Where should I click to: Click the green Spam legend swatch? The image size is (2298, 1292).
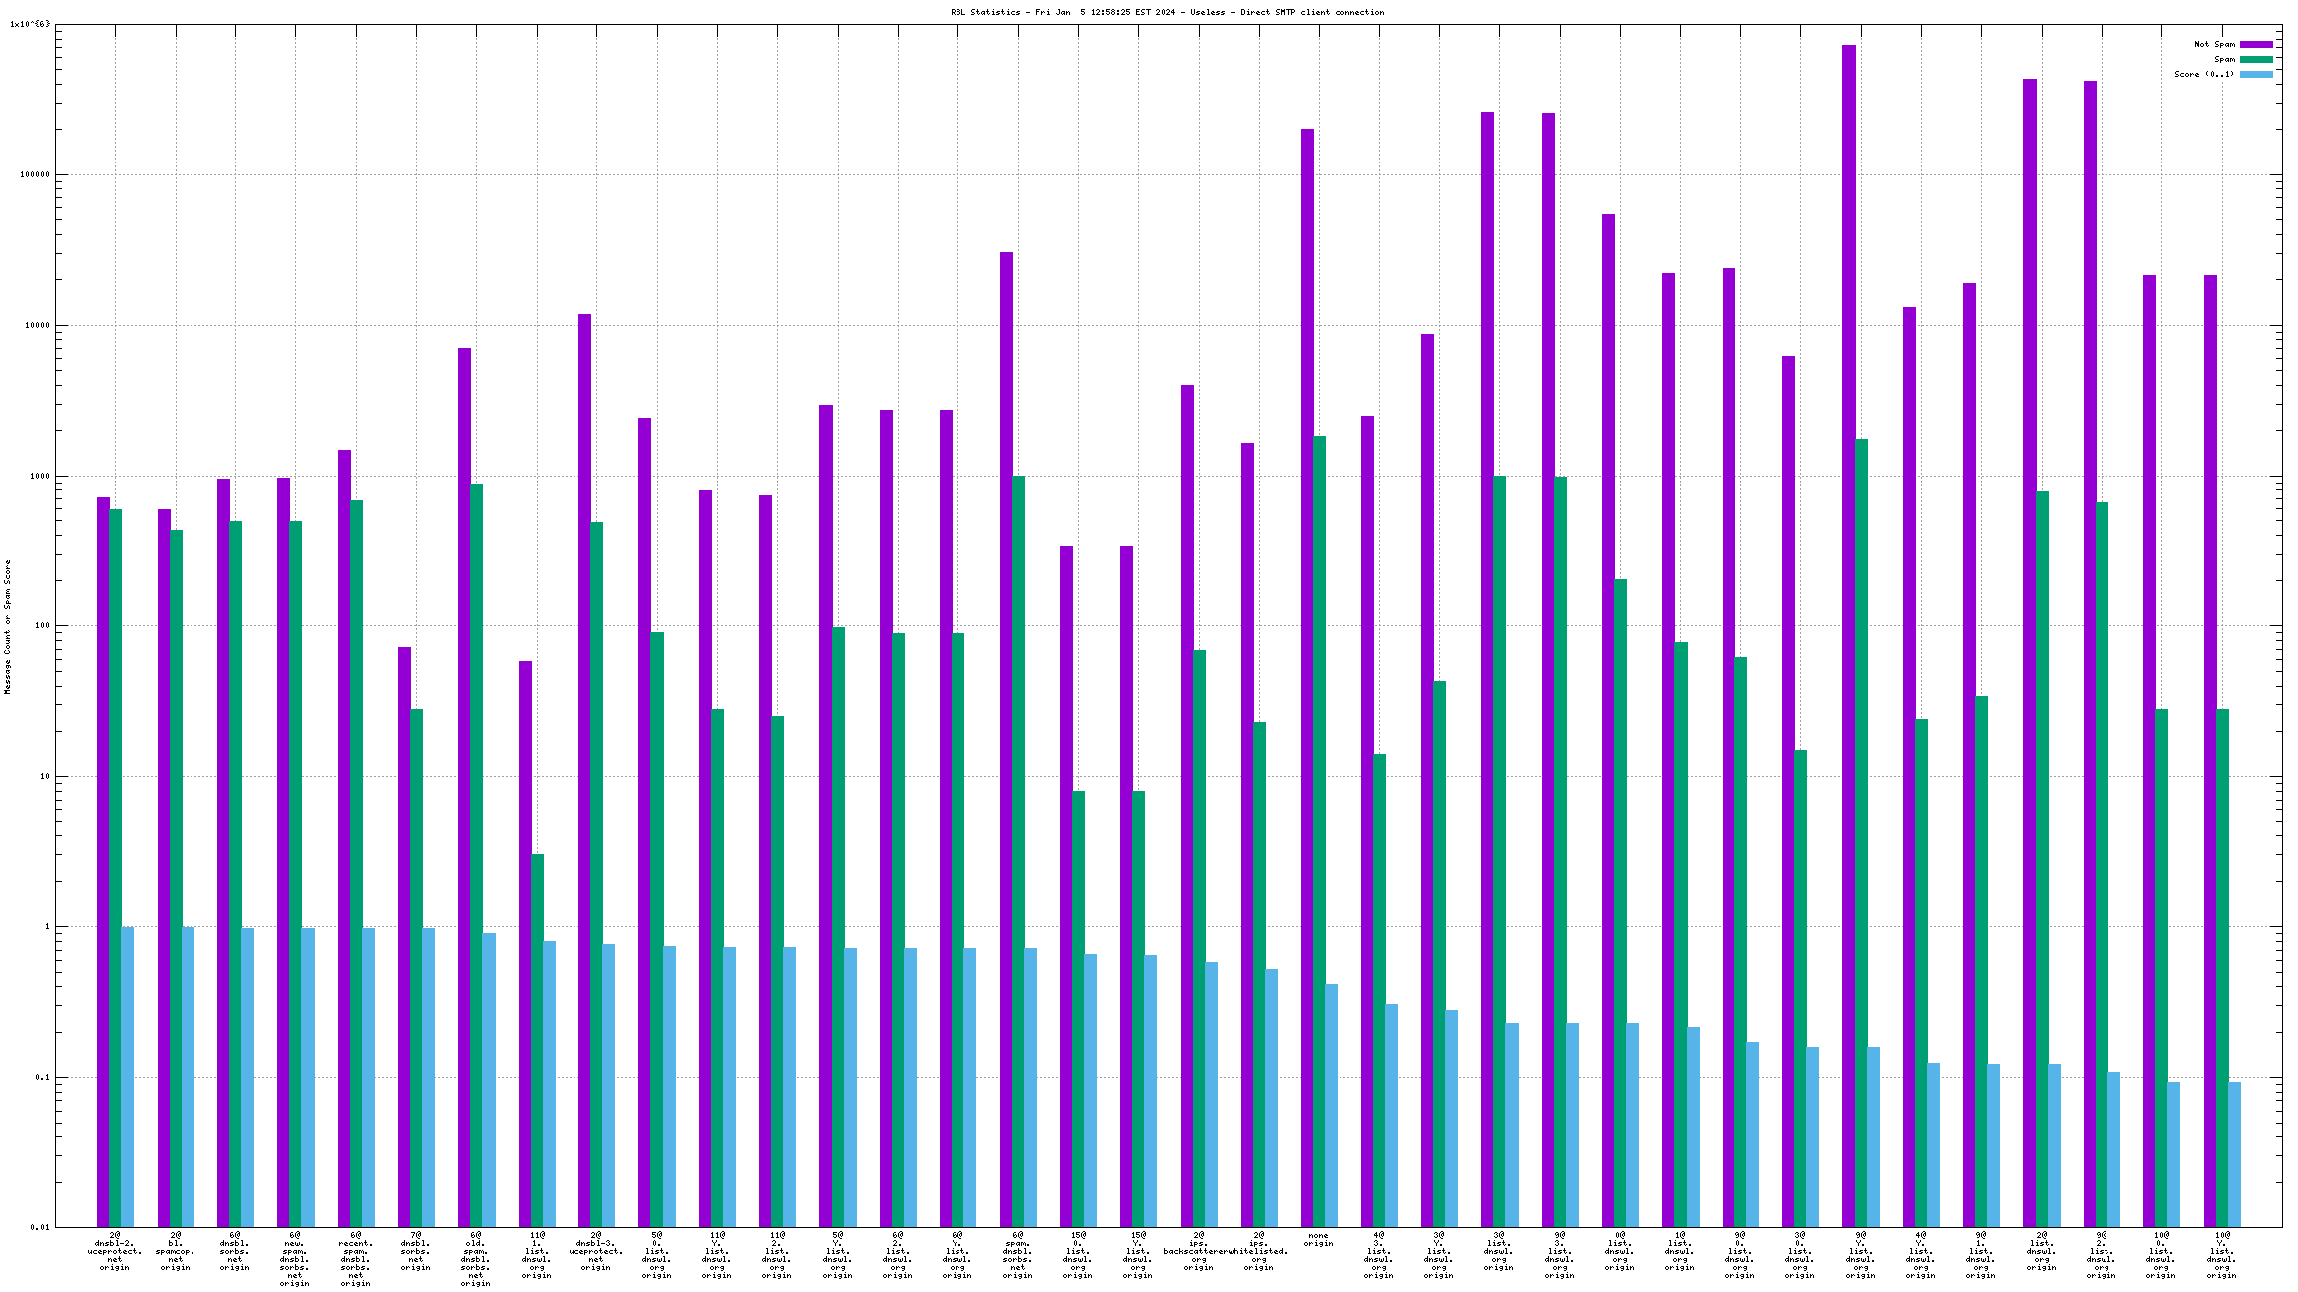coord(2256,59)
